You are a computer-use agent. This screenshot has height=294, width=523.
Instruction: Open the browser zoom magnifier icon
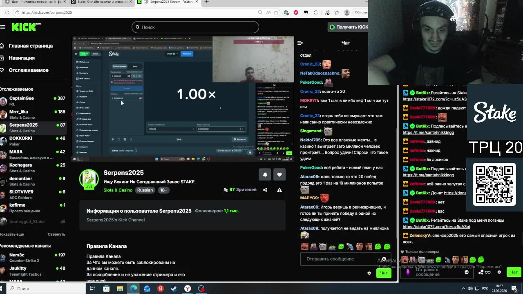pyautogui.click(x=260, y=13)
